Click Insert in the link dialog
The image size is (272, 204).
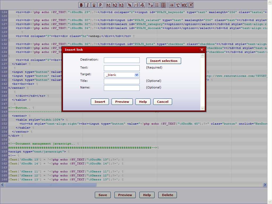pos(100,102)
